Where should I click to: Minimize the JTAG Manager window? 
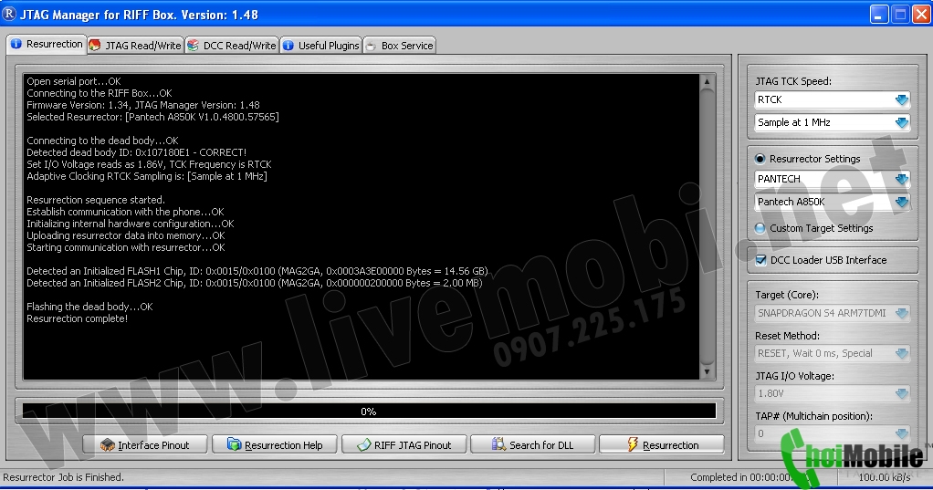coord(879,15)
